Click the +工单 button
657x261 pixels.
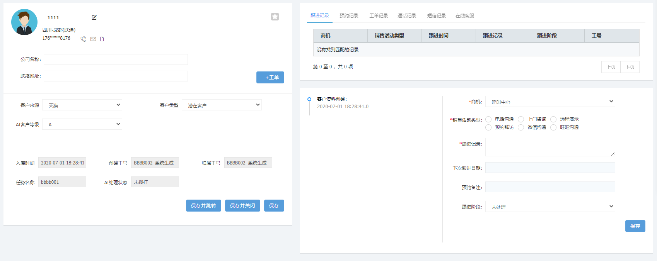tap(270, 78)
